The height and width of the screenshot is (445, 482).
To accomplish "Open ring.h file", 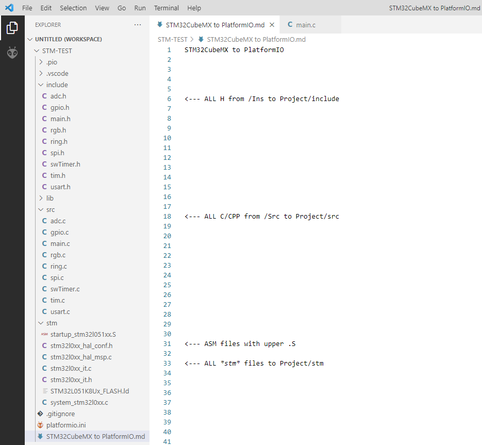I will pyautogui.click(x=87, y=142).
